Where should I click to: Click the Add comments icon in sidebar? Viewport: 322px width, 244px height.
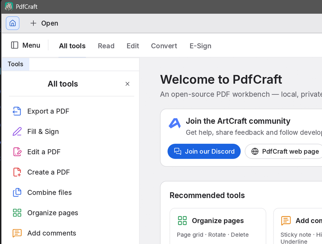point(17,233)
